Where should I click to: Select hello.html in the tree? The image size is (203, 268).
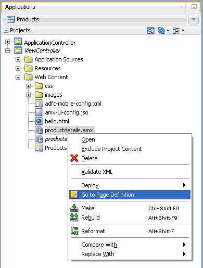tap(57, 121)
